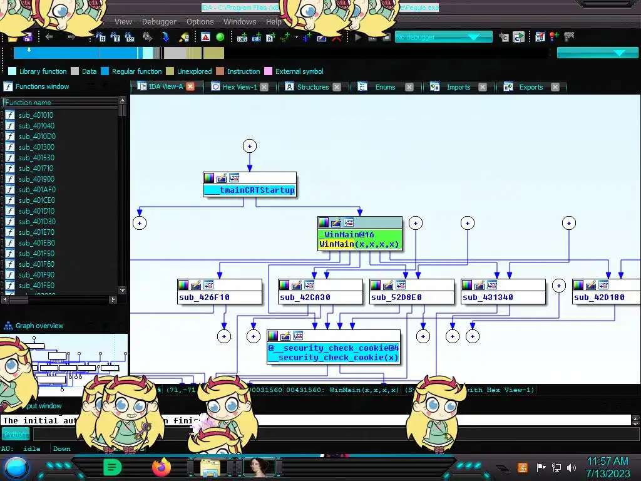Click the blue navigation band segment

[76, 53]
